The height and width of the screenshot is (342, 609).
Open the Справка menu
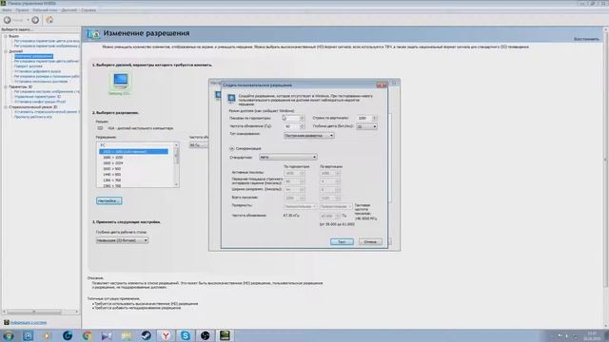pyautogui.click(x=88, y=10)
